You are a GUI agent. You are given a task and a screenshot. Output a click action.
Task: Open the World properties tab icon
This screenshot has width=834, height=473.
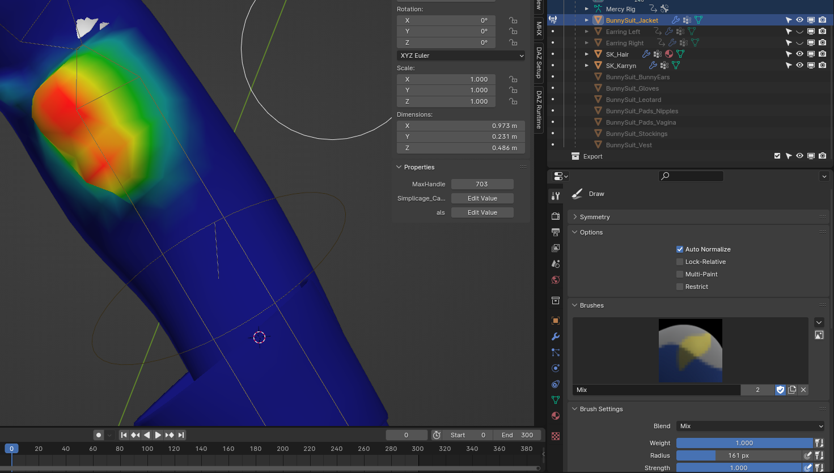(x=556, y=280)
